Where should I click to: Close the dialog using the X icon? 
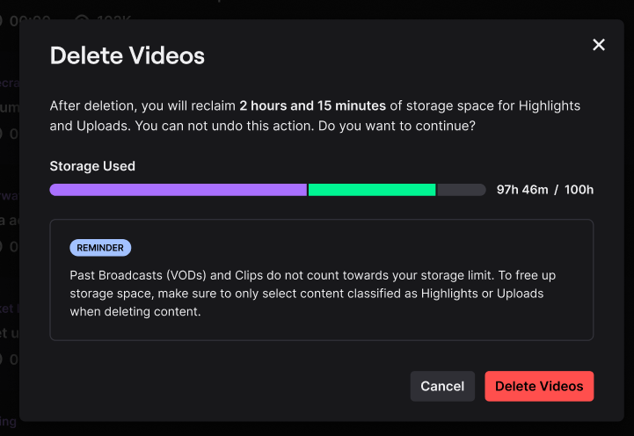point(599,45)
